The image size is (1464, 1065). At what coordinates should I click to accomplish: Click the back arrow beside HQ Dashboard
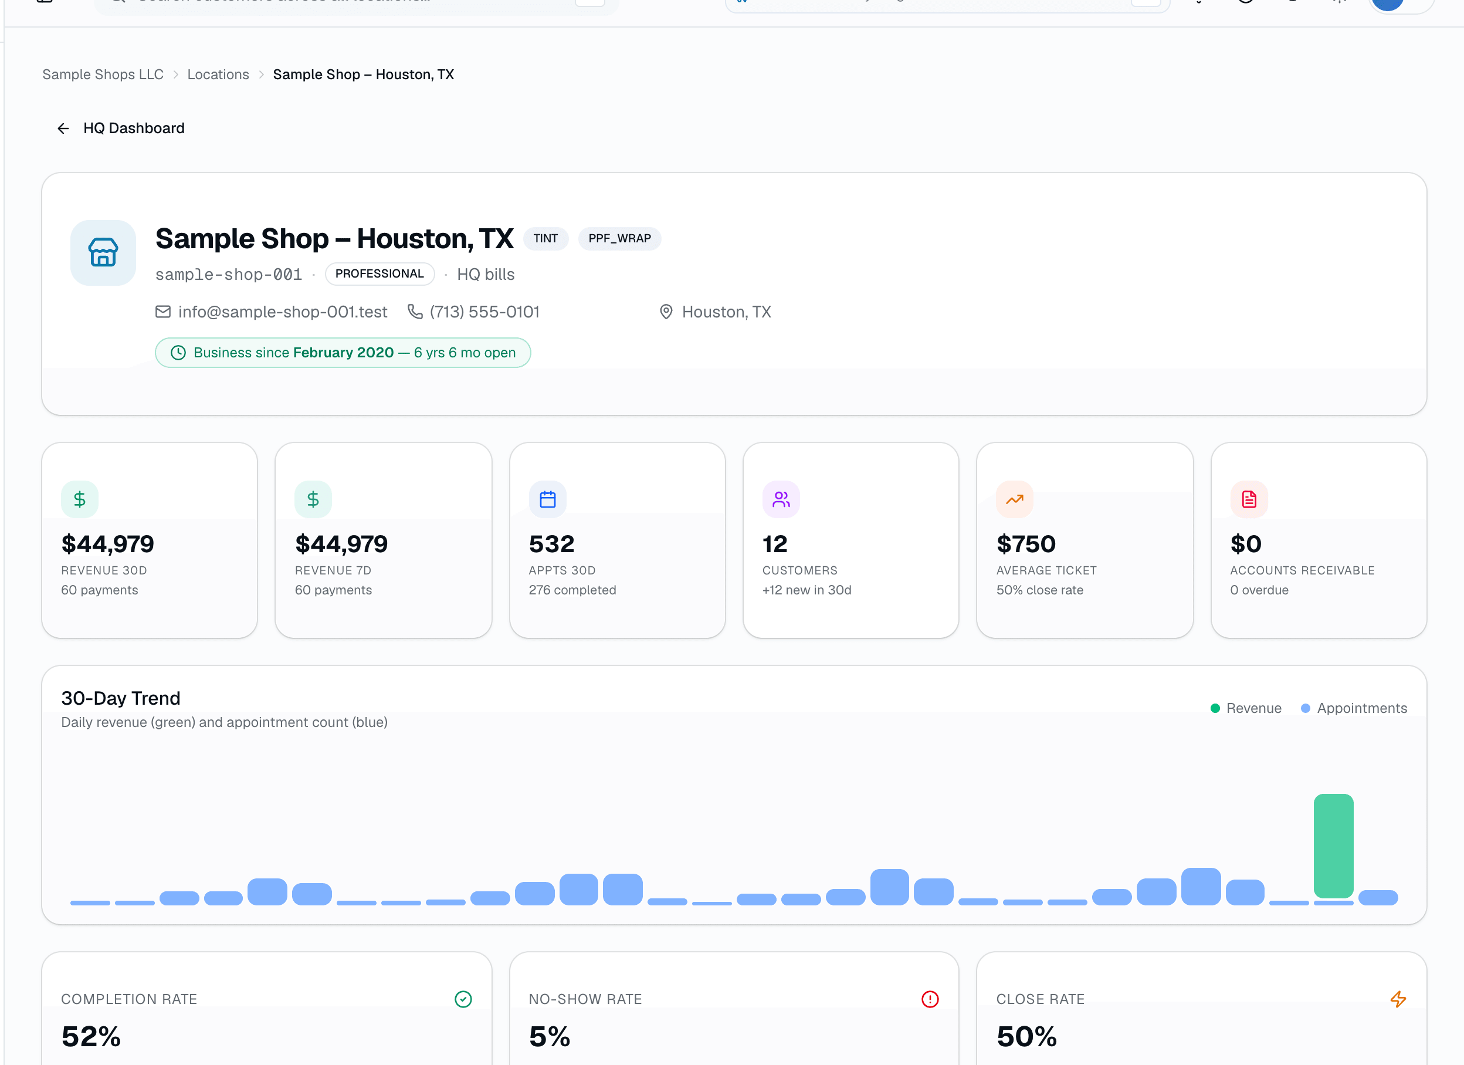(x=63, y=129)
